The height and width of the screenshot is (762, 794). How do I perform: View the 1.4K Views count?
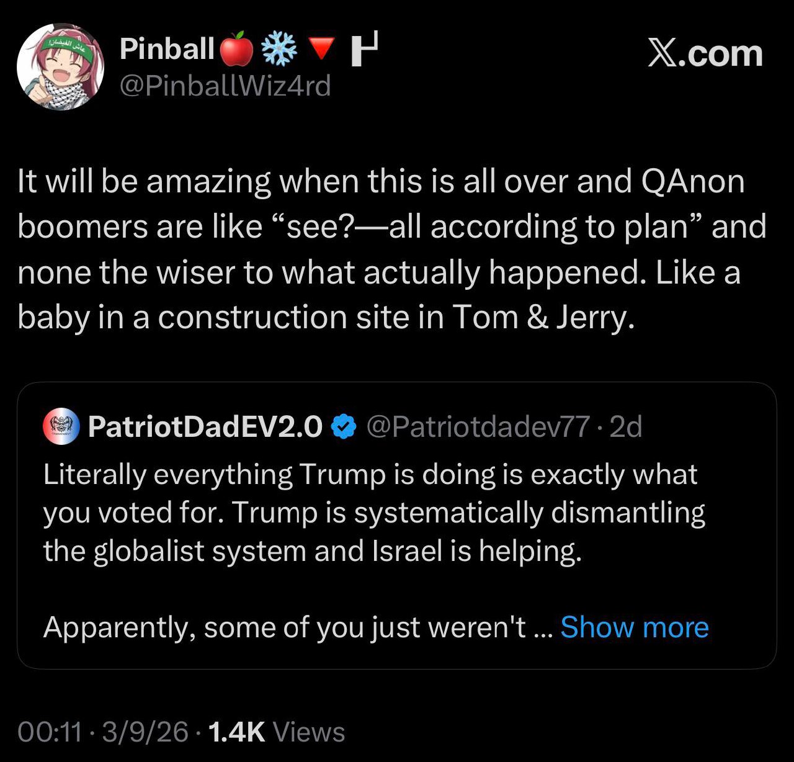pos(277,732)
